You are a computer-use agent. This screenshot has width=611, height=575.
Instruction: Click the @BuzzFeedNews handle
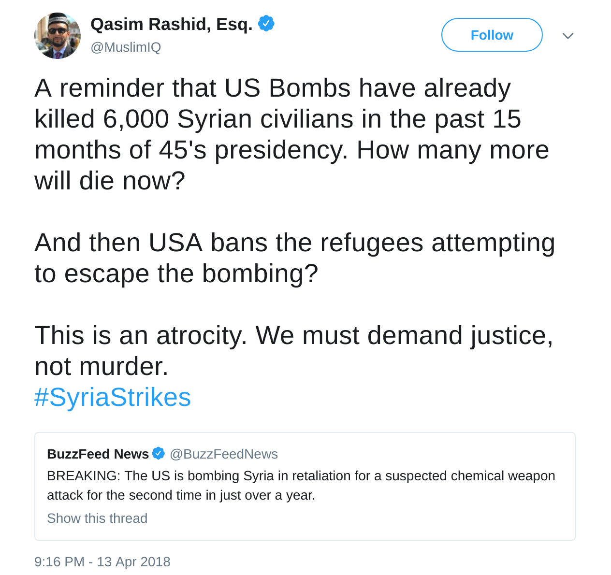pos(224,454)
